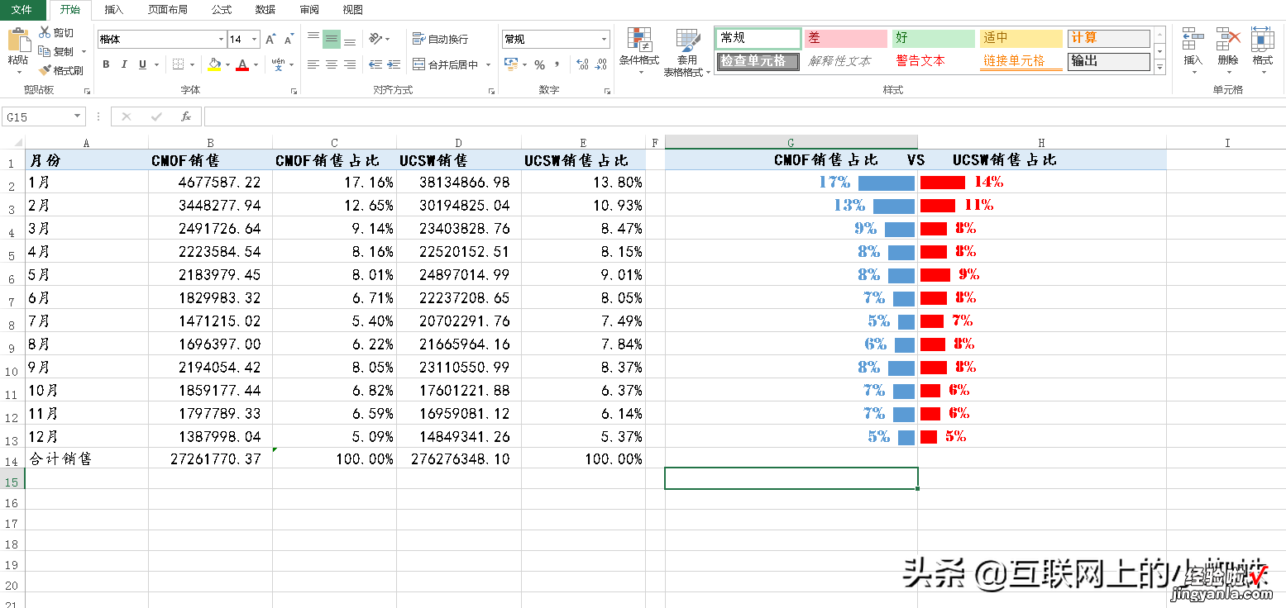Apply the 检查单元格 check cell style
The width and height of the screenshot is (1286, 608).
coord(758,61)
